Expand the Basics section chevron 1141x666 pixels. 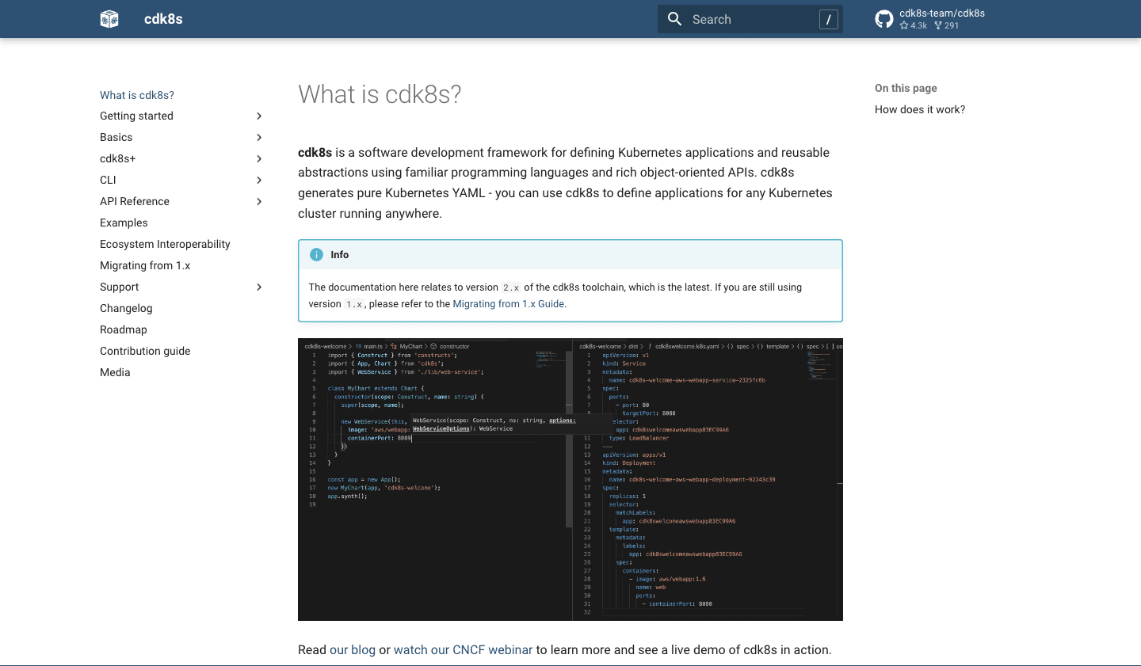point(259,137)
